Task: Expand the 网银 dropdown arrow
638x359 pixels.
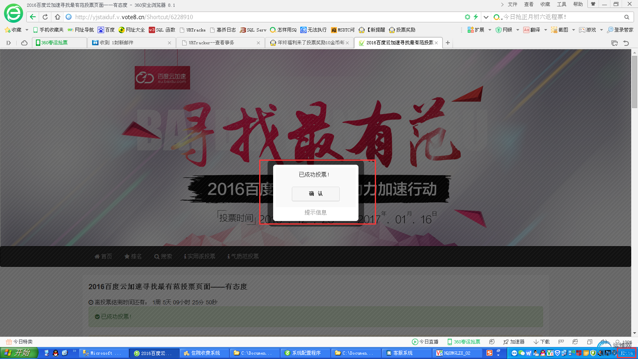Action: (518, 30)
